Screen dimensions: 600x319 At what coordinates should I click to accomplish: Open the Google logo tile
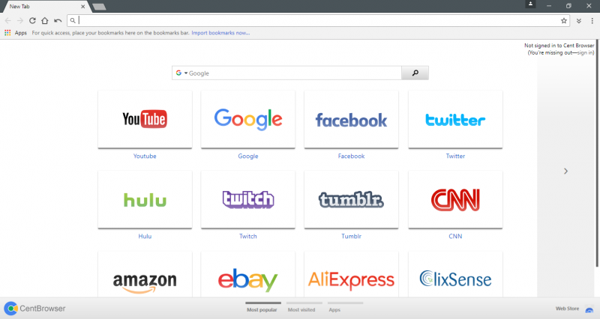pyautogui.click(x=248, y=119)
